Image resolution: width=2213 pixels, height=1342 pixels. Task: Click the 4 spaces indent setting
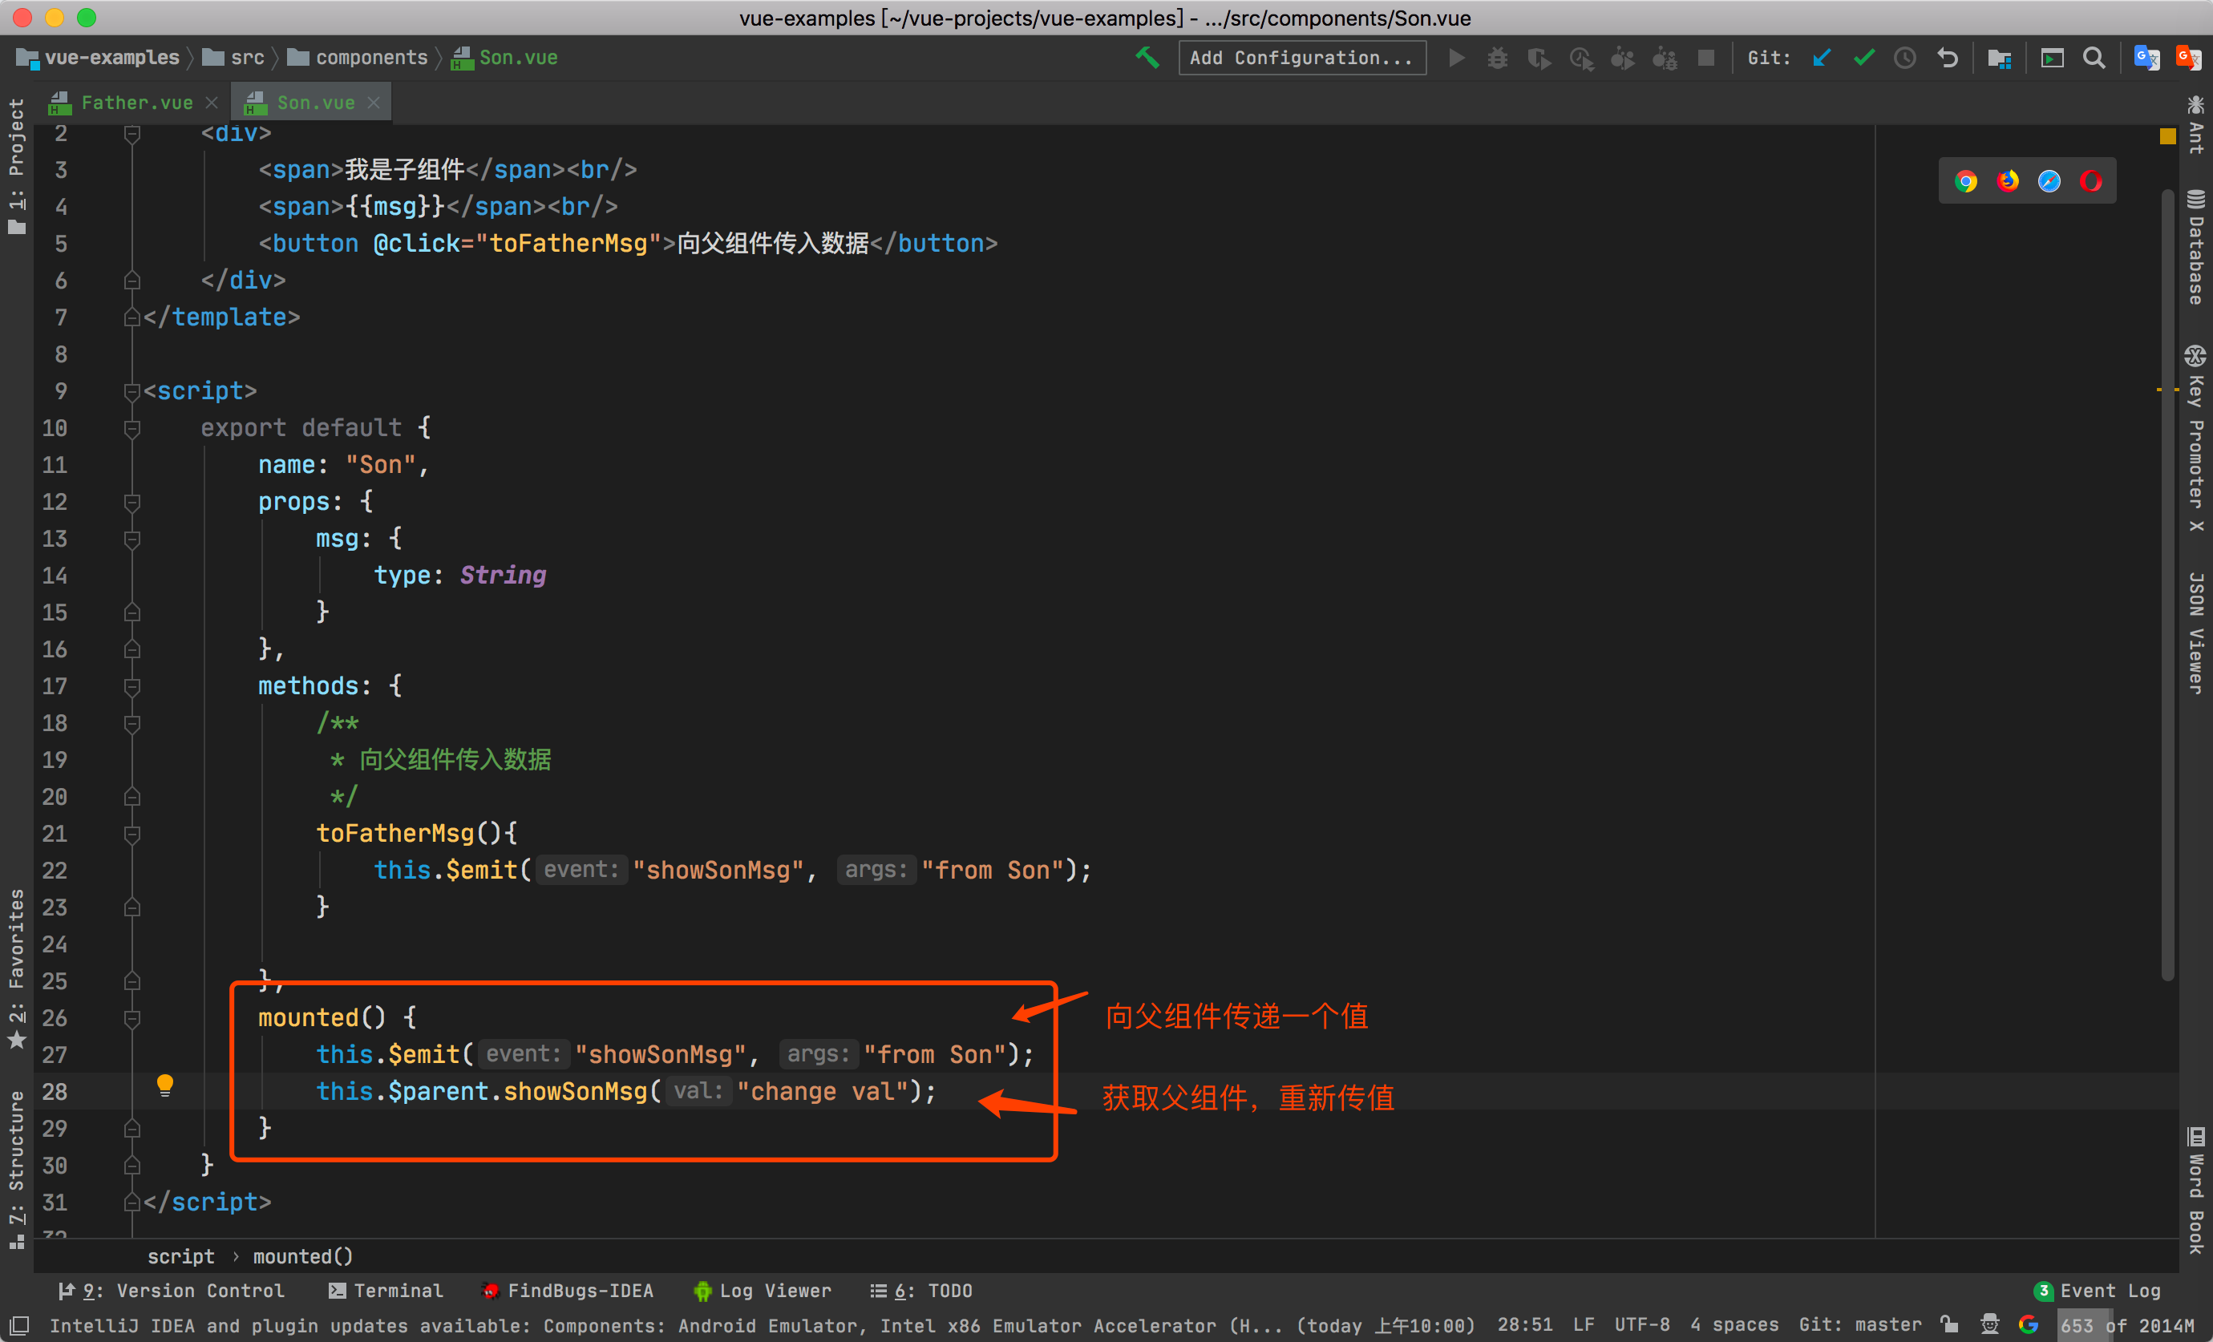1734,1325
